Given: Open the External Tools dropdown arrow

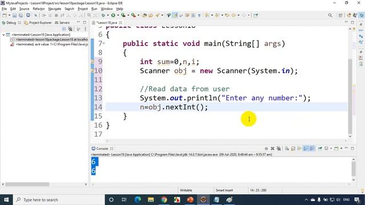Looking at the screenshot, I should 138,15.
